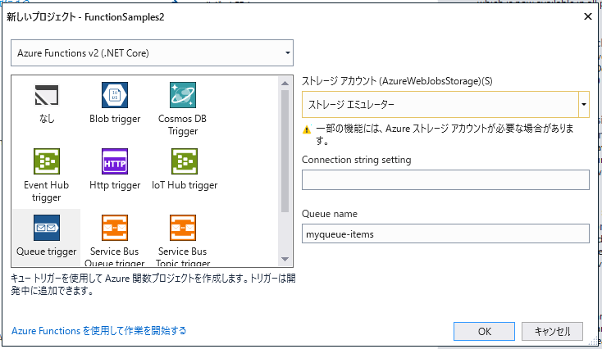Click the template list scrollbar thumb
Screen dimensions: 602x349
(x=285, y=151)
